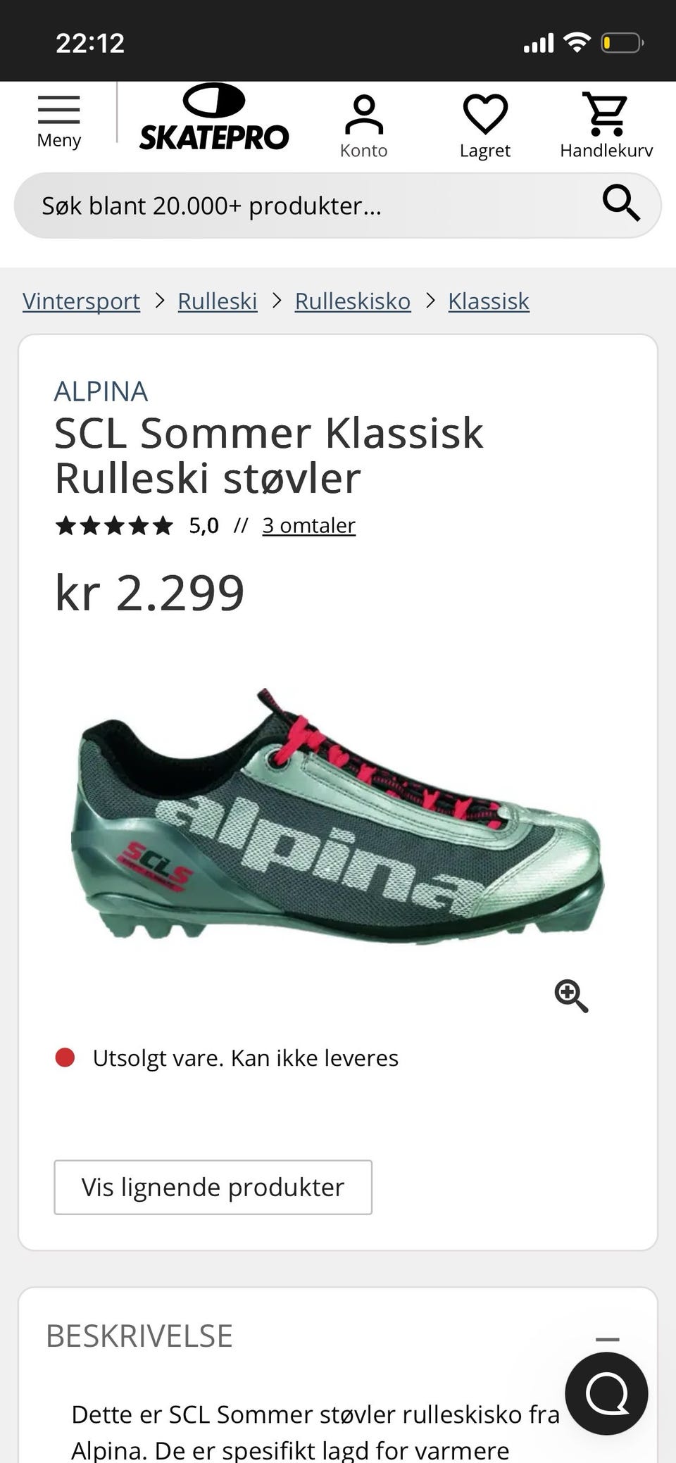
Task: Tap the Alpina shoe product image
Action: tap(337, 815)
